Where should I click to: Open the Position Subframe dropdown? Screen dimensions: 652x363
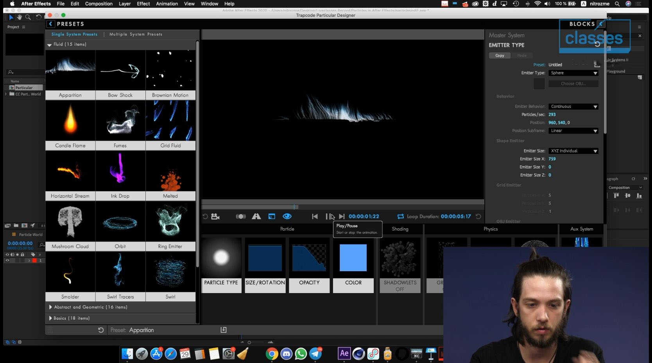point(573,131)
